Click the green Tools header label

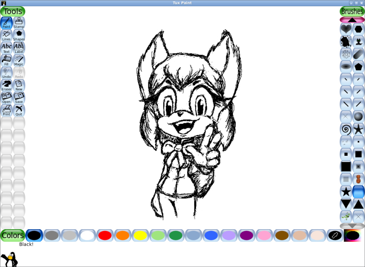tap(12, 11)
